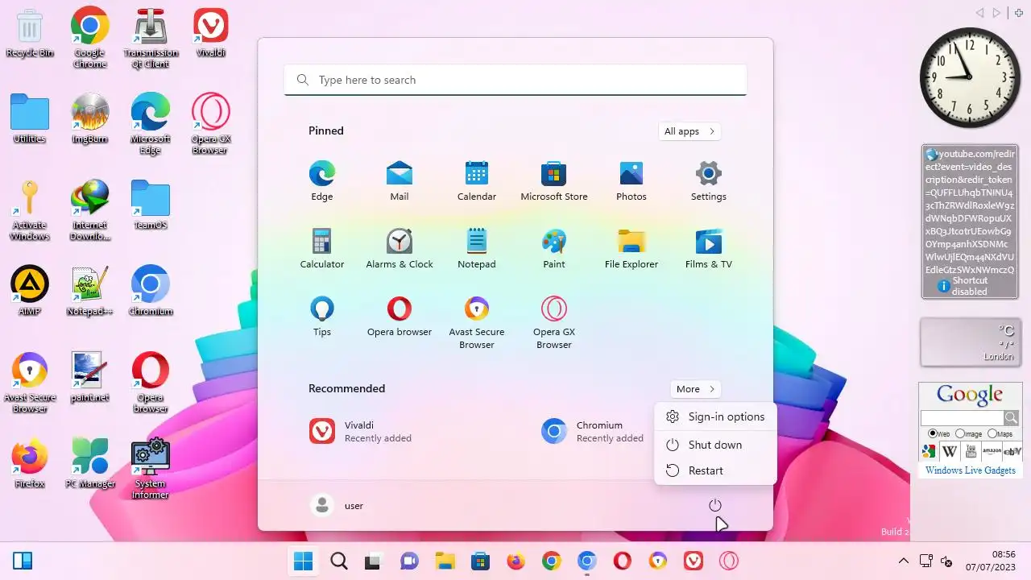The width and height of the screenshot is (1031, 580).
Task: Select the Maps radio button in Google gadget
Action: [x=992, y=433]
